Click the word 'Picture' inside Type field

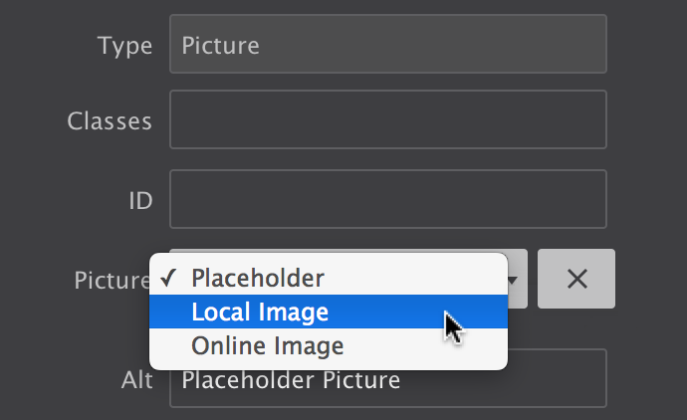point(219,45)
